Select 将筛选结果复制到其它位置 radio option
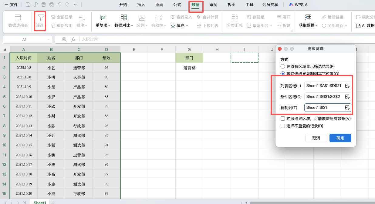The height and width of the screenshot is (204, 375). pyautogui.click(x=283, y=73)
